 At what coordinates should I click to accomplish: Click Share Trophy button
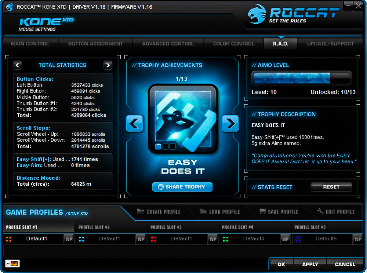(182, 187)
